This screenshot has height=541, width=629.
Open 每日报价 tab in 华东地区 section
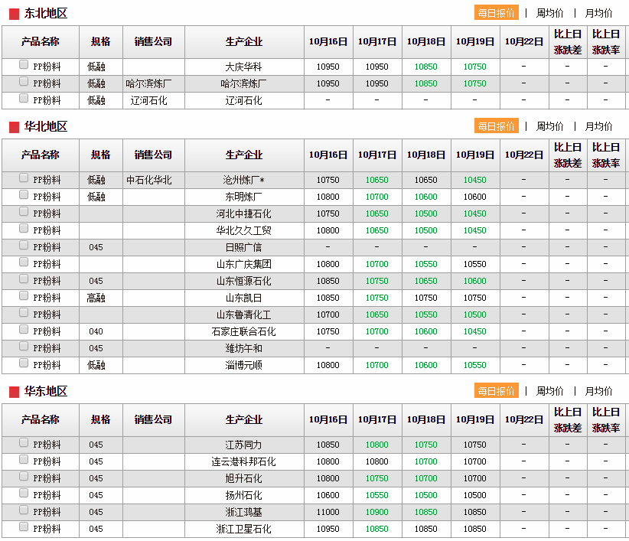tap(496, 390)
